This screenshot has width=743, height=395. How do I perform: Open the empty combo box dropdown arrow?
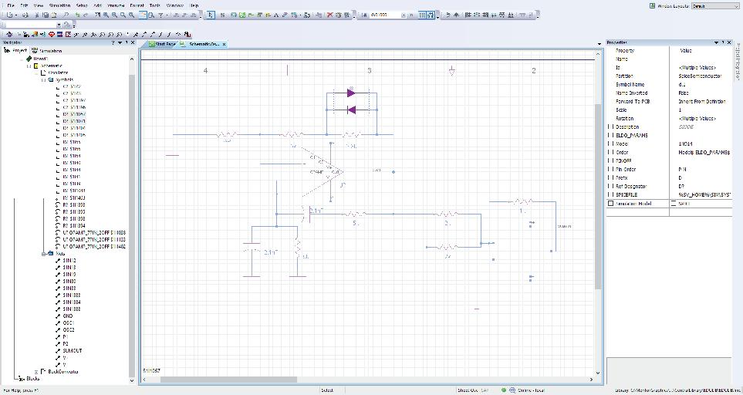click(59, 25)
